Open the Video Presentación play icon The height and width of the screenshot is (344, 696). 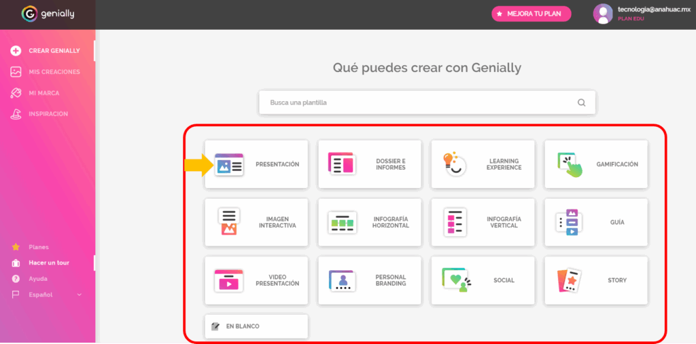pyautogui.click(x=228, y=280)
